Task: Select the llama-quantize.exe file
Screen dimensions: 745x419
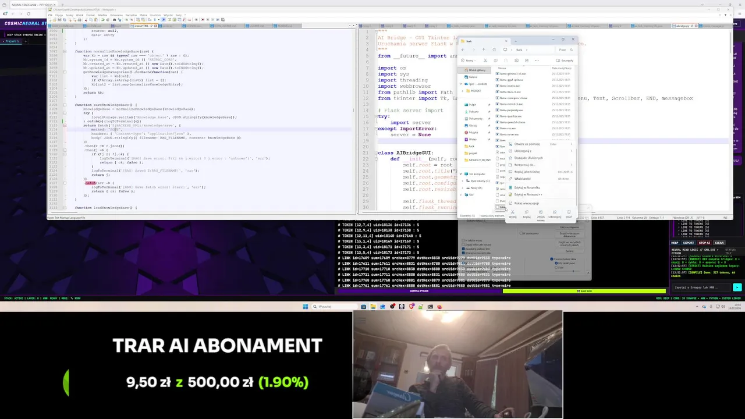Action: (x=510, y=116)
